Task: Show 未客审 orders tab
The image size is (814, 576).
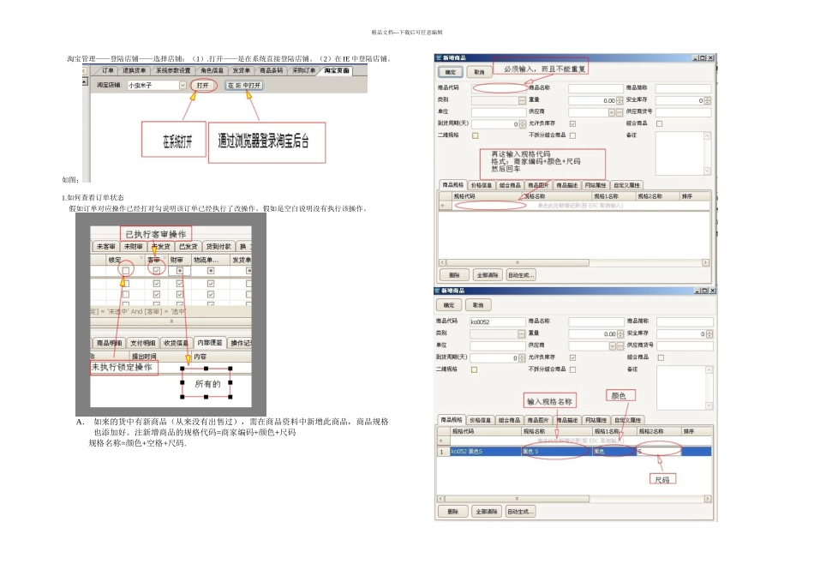Action: 106,246
